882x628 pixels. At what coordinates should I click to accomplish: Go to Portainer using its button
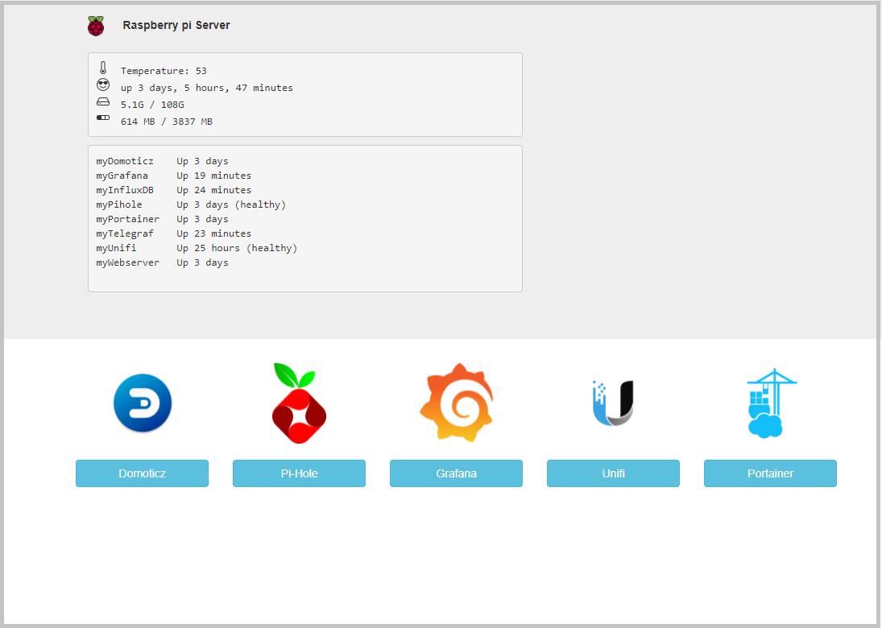click(770, 473)
